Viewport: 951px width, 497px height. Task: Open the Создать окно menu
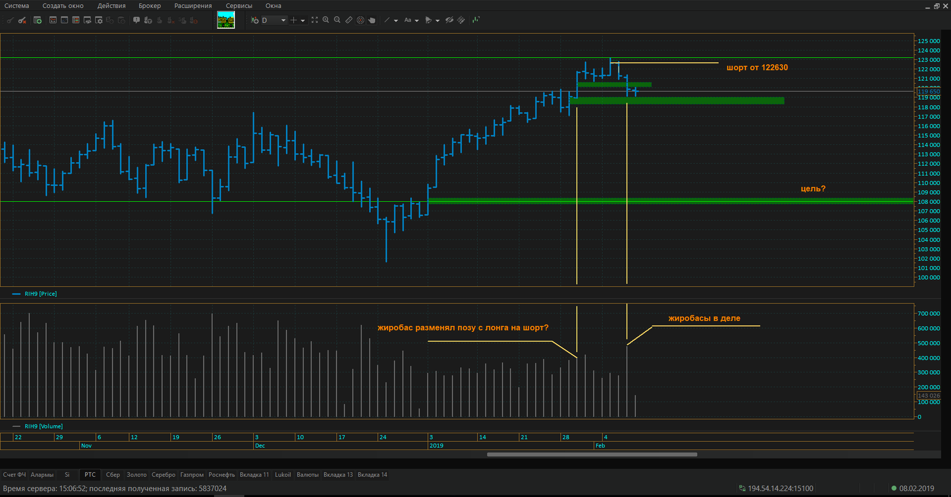(x=63, y=6)
